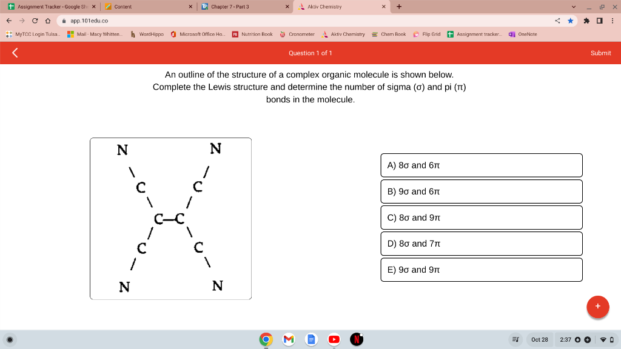Screen dimensions: 621x349
Task: Open the Aktiv Chemistry bookmark
Action: tap(346, 34)
